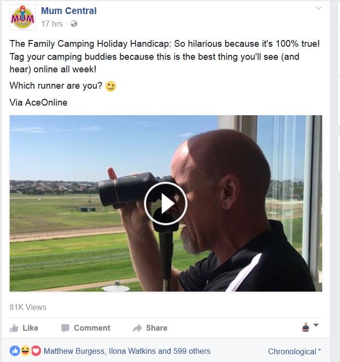Play the Family Camping Holiday video

click(166, 203)
